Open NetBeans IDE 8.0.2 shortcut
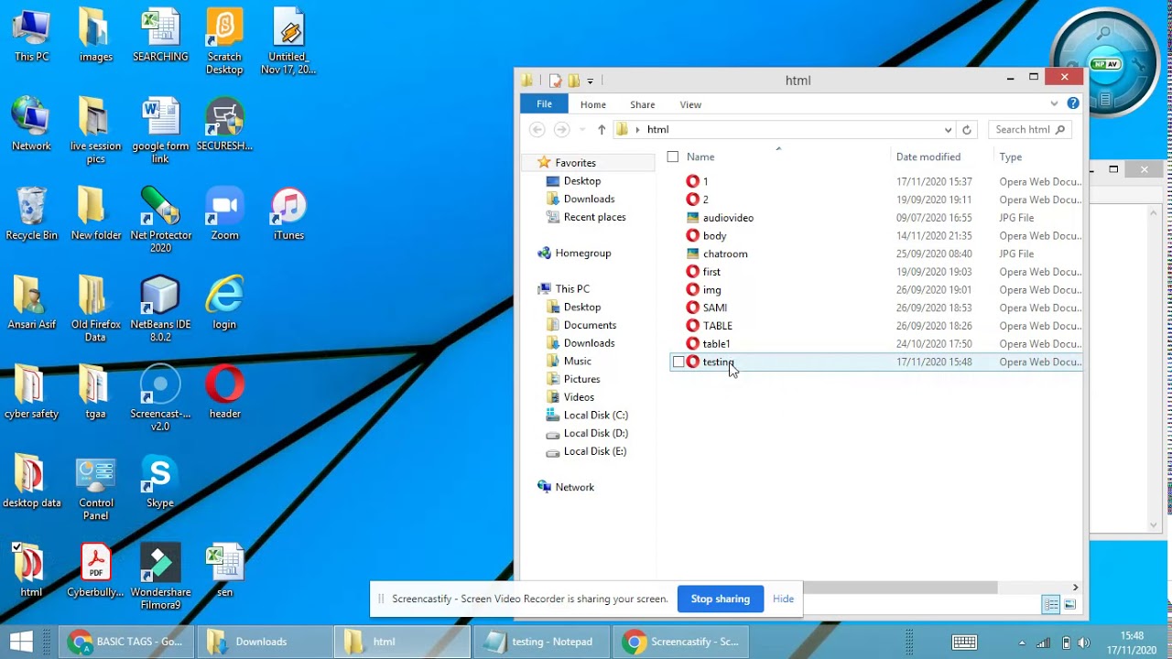 [x=160, y=309]
